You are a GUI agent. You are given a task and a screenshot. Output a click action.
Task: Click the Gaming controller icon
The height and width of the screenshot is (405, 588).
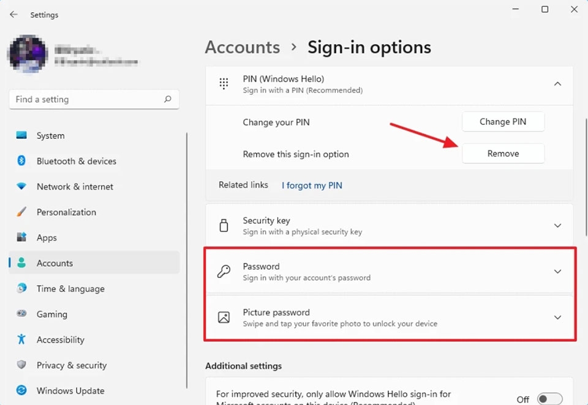point(22,314)
